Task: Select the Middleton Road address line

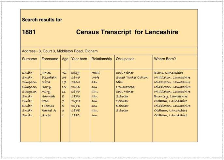Action: (60, 51)
